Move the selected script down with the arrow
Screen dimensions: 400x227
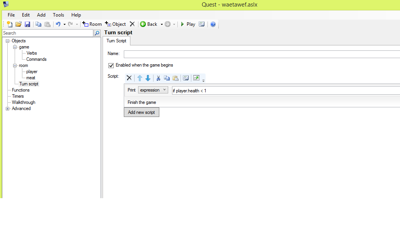[x=148, y=78]
